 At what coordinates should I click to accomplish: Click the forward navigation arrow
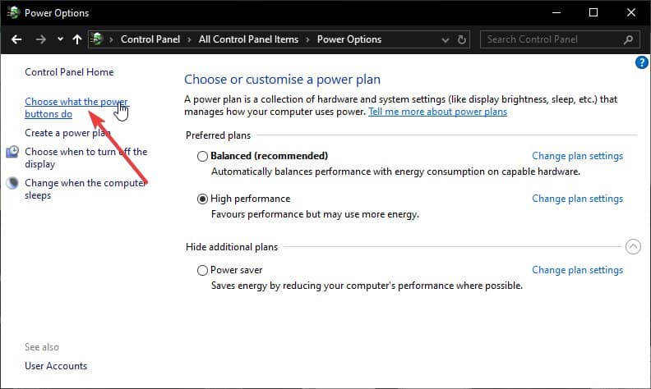pyautogui.click(x=41, y=39)
